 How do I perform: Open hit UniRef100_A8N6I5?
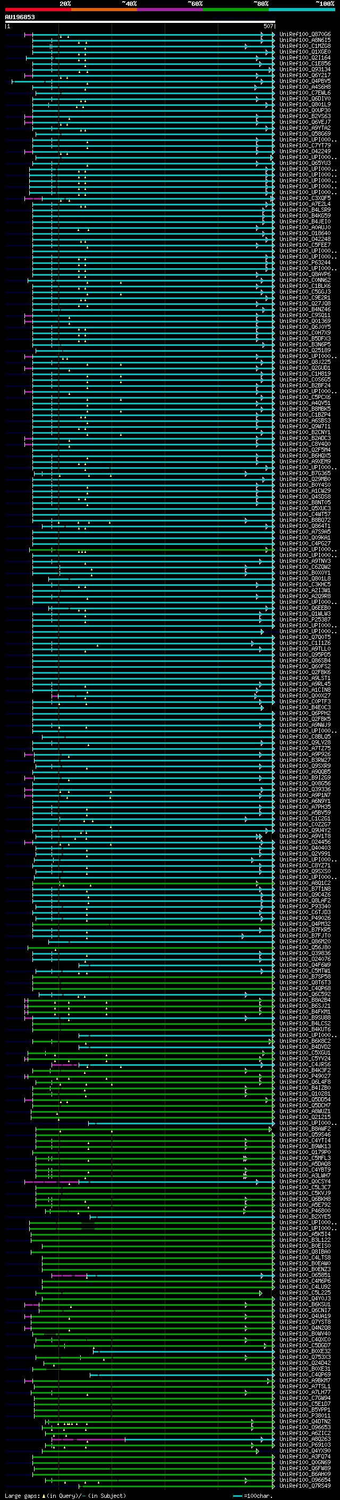[x=305, y=40]
